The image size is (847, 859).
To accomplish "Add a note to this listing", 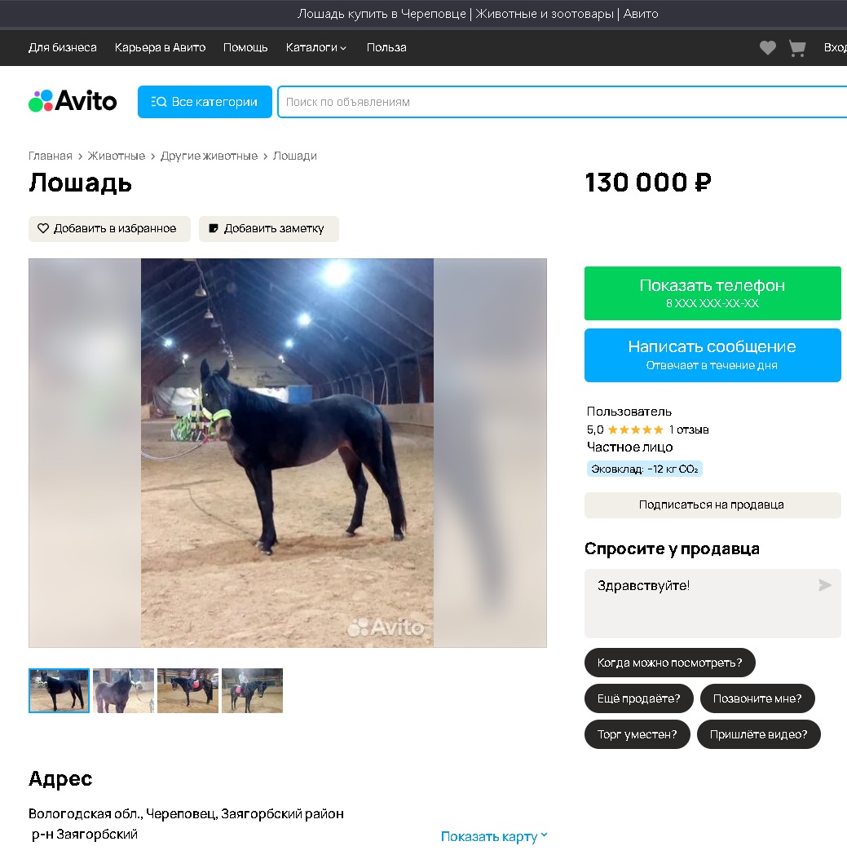I will 269,228.
